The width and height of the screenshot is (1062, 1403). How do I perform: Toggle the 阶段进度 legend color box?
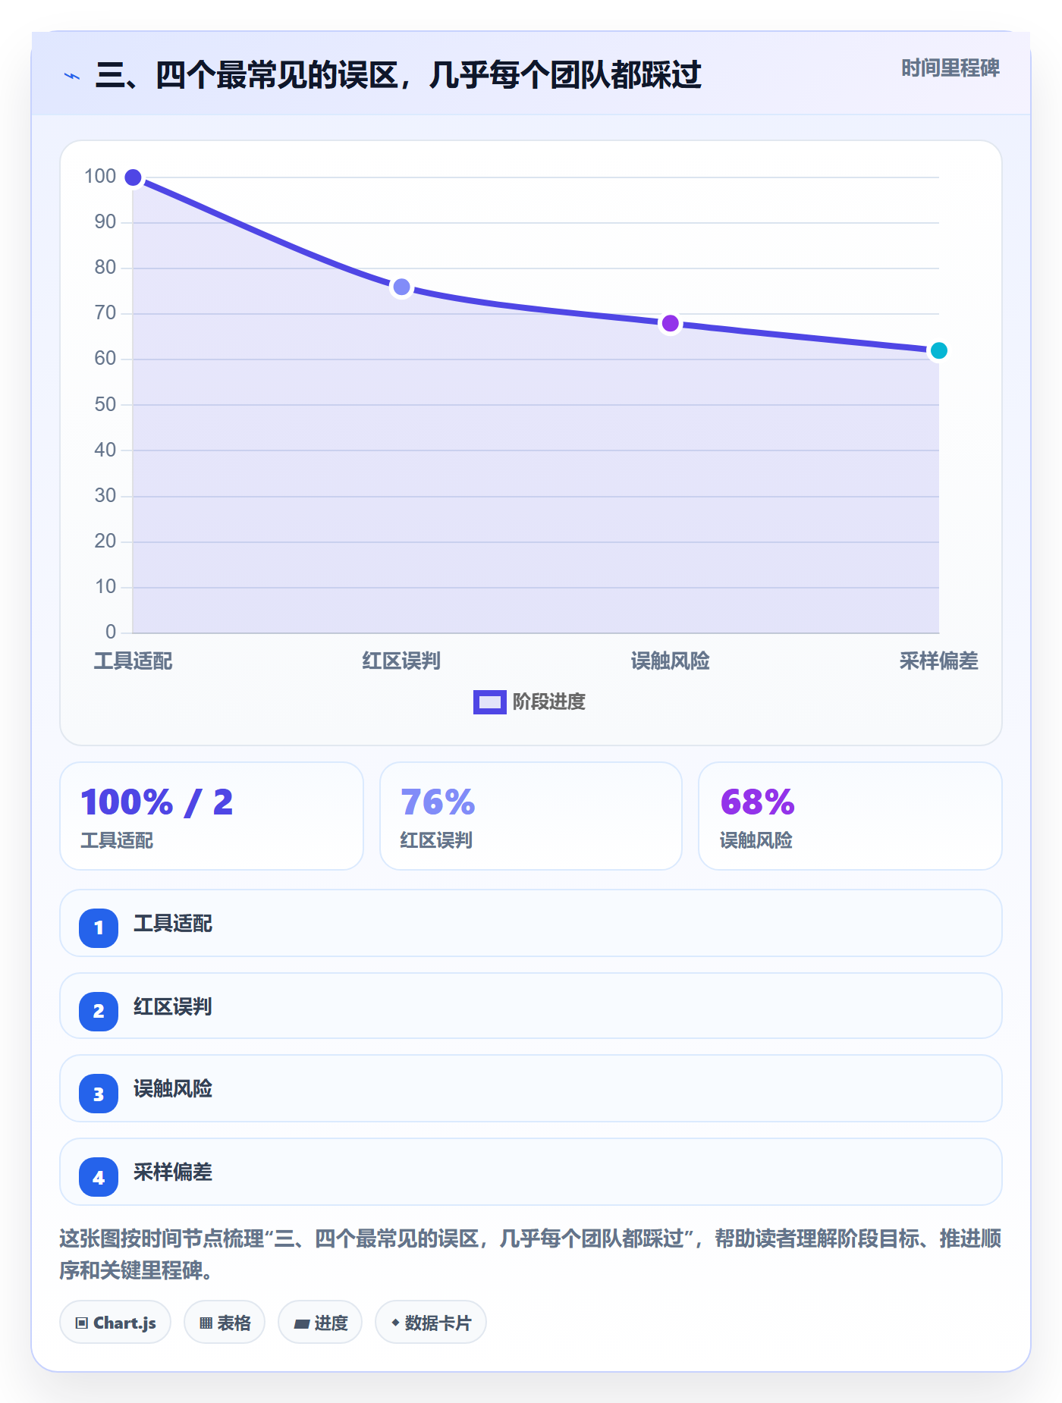[489, 702]
